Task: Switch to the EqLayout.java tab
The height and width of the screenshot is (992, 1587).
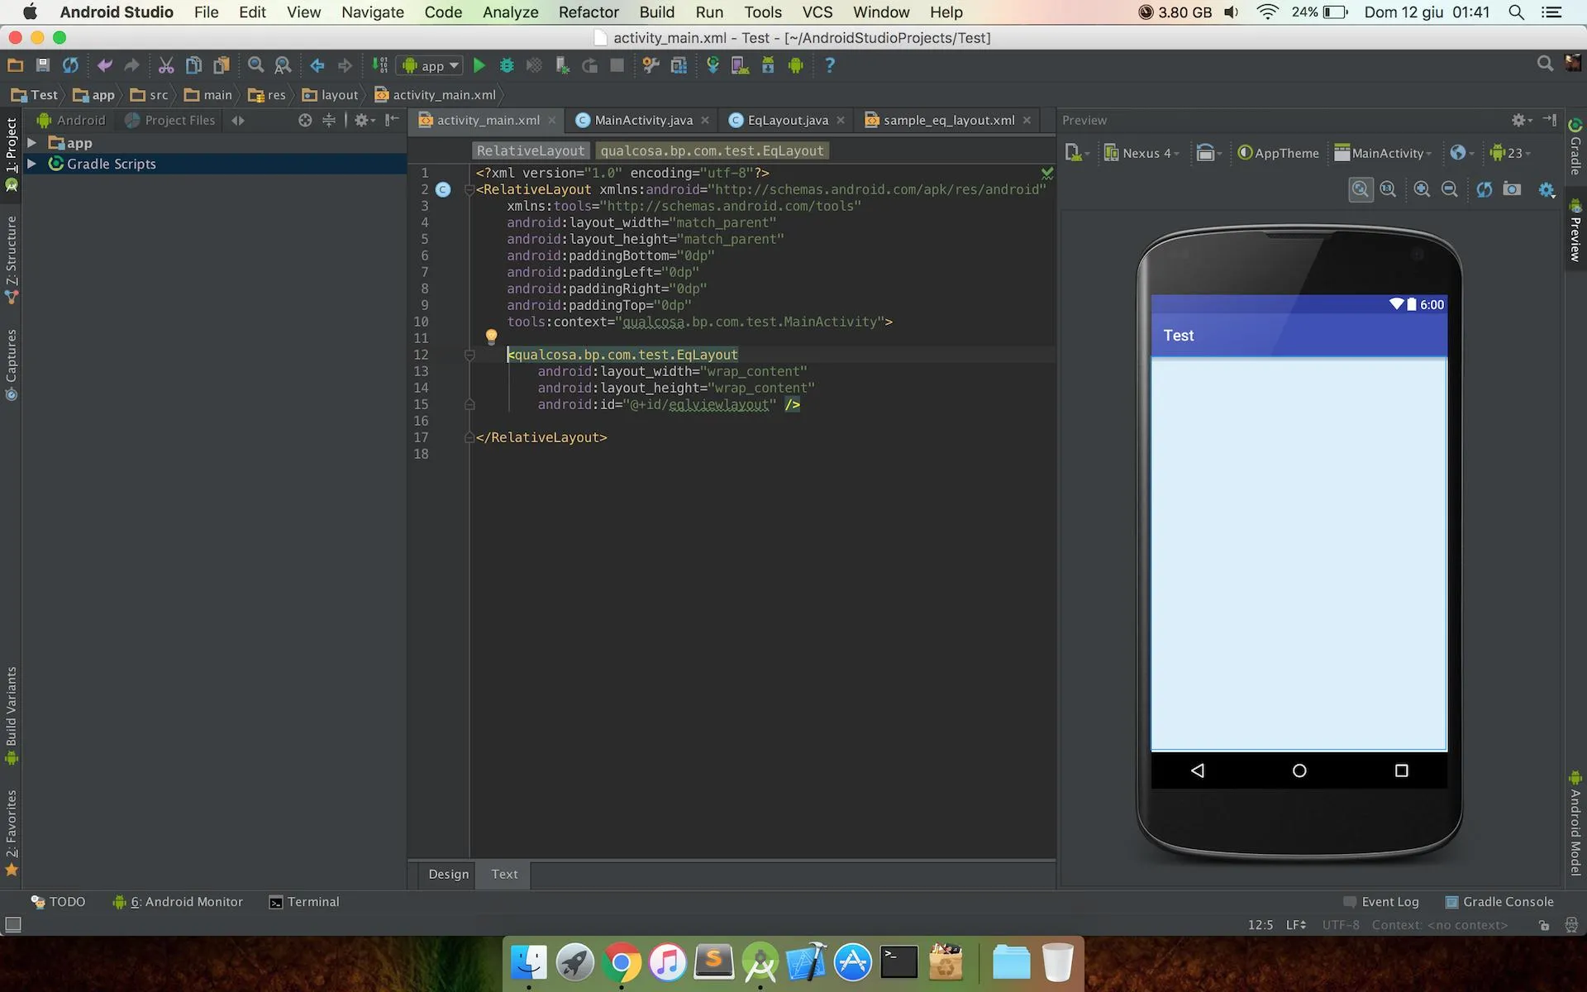Action: [787, 120]
